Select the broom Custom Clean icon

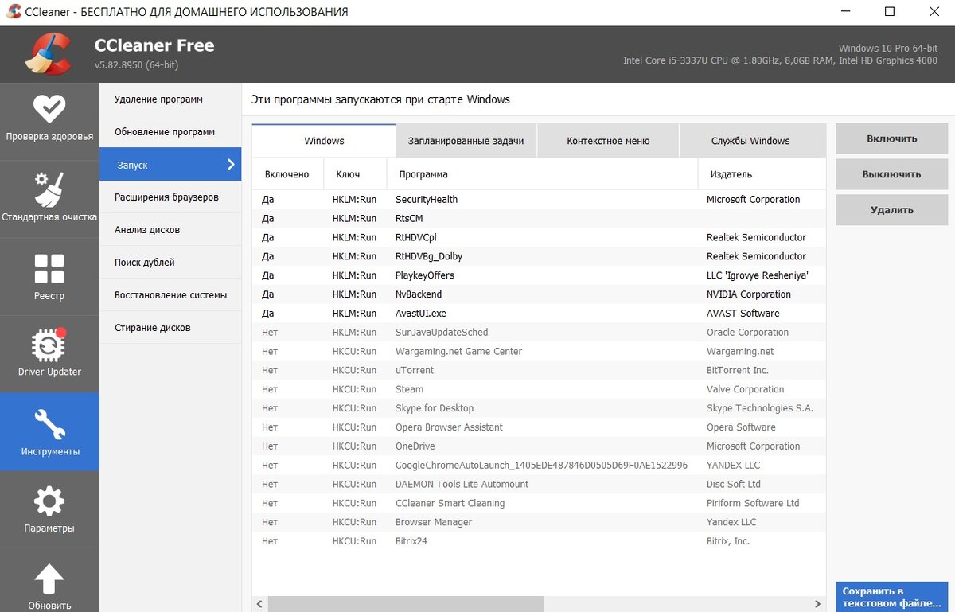49,189
